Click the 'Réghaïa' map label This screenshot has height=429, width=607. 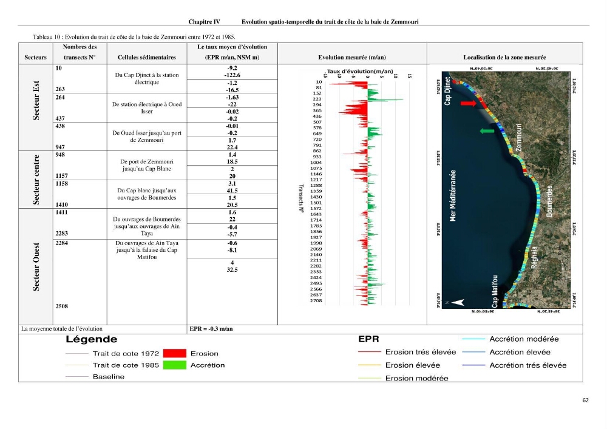(534, 258)
